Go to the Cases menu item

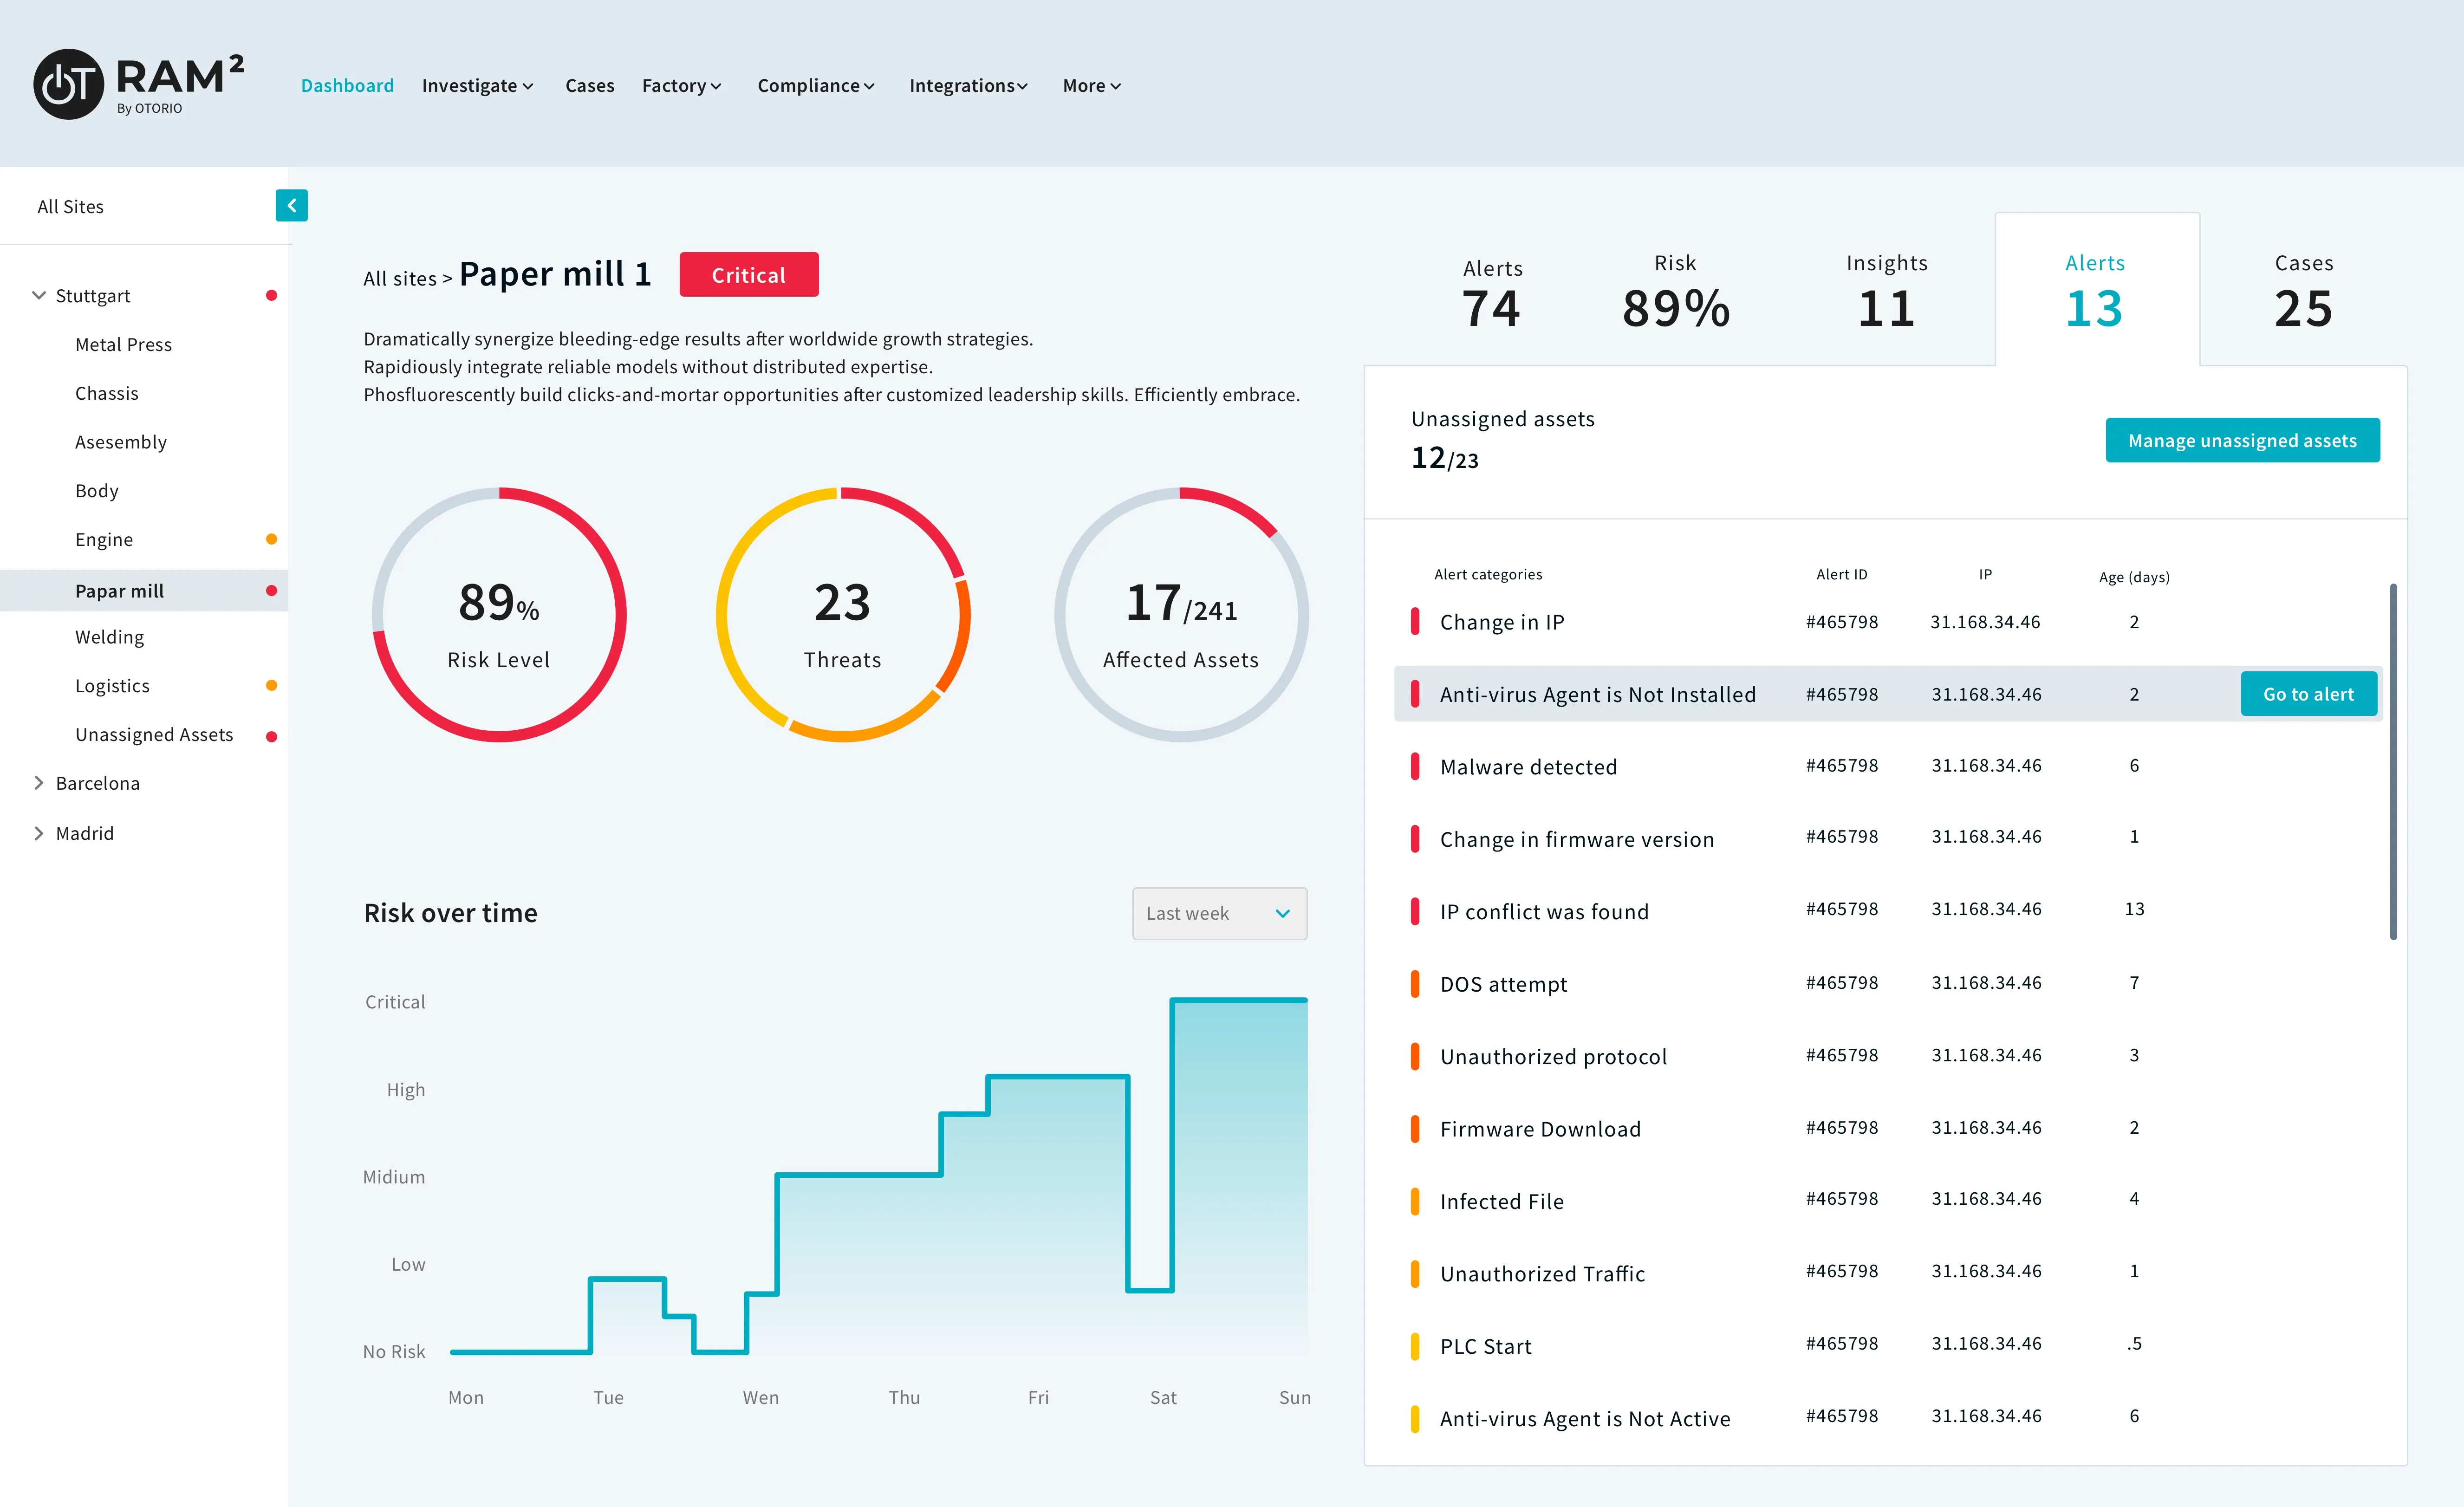[x=589, y=86]
